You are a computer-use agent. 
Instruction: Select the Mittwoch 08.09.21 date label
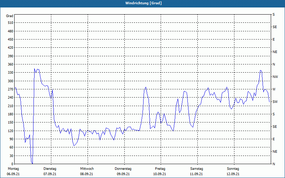[x=87, y=171]
